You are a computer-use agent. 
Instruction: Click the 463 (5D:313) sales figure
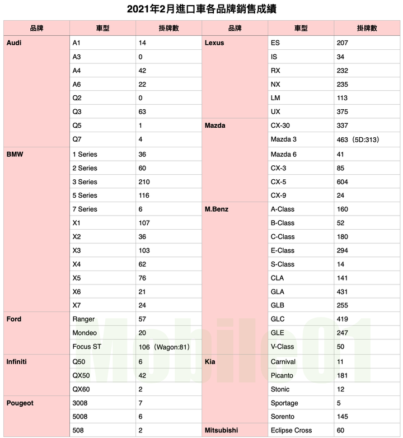[x=358, y=139]
